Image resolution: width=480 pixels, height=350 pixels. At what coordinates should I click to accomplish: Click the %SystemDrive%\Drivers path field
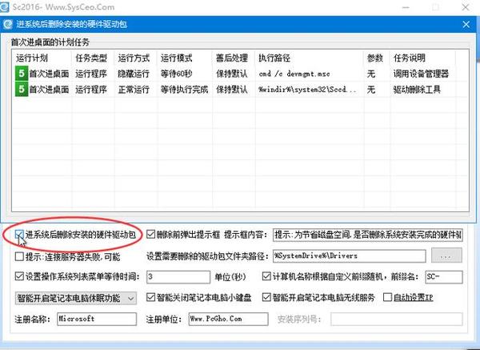click(350, 256)
